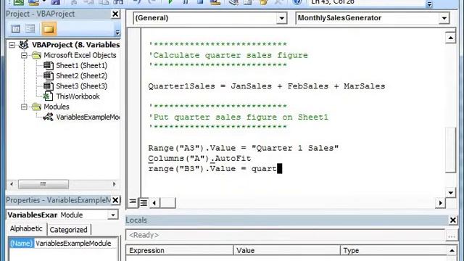464x261 pixels.
Task: Click Project panel scroll-left arrow
Action: (x=12, y=184)
